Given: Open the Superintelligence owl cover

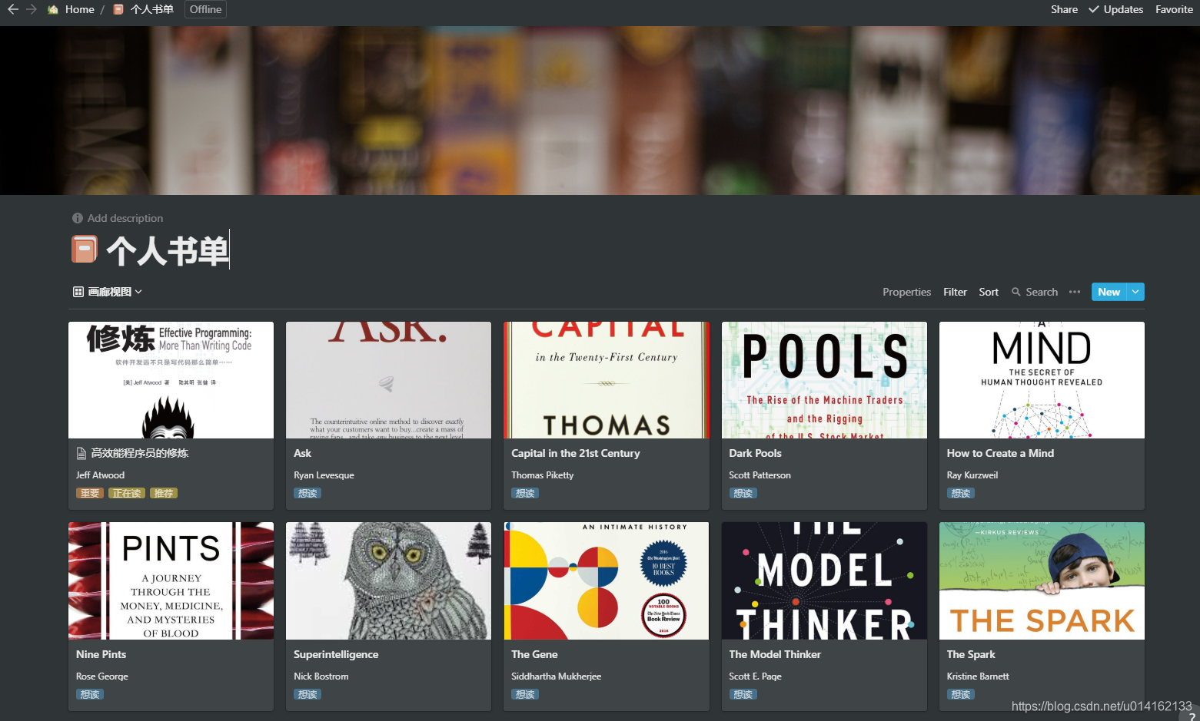Looking at the screenshot, I should coord(388,580).
